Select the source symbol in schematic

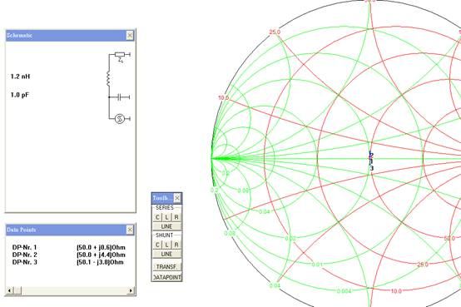click(119, 119)
